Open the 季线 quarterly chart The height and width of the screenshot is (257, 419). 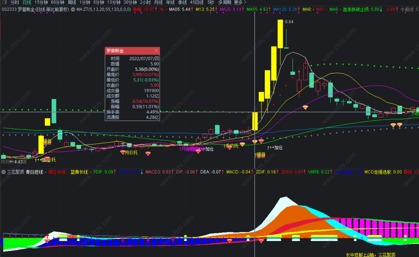pyautogui.click(x=182, y=2)
